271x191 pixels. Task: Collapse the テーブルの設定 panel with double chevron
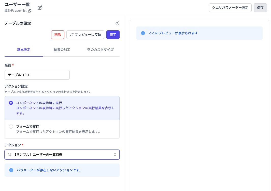pyautogui.click(x=117, y=23)
